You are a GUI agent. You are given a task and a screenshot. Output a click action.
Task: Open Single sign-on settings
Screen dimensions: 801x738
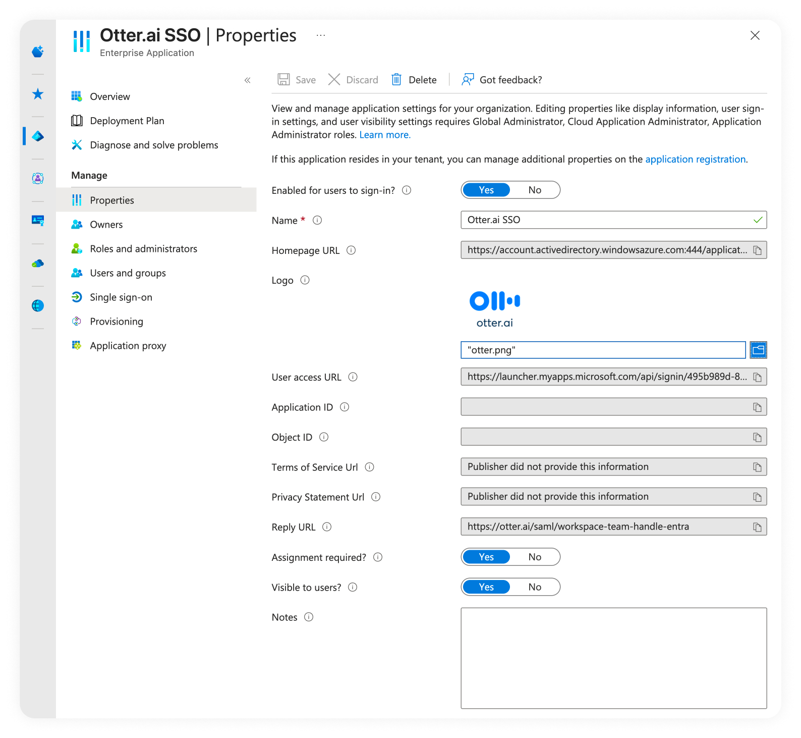[121, 297]
